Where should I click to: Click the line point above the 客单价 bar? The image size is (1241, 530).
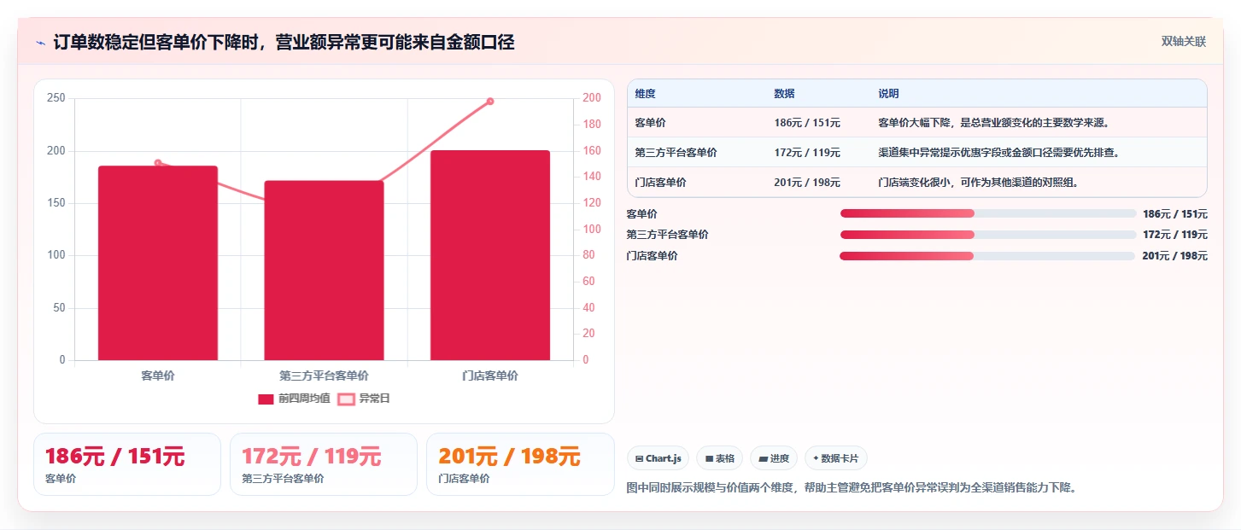tap(158, 163)
